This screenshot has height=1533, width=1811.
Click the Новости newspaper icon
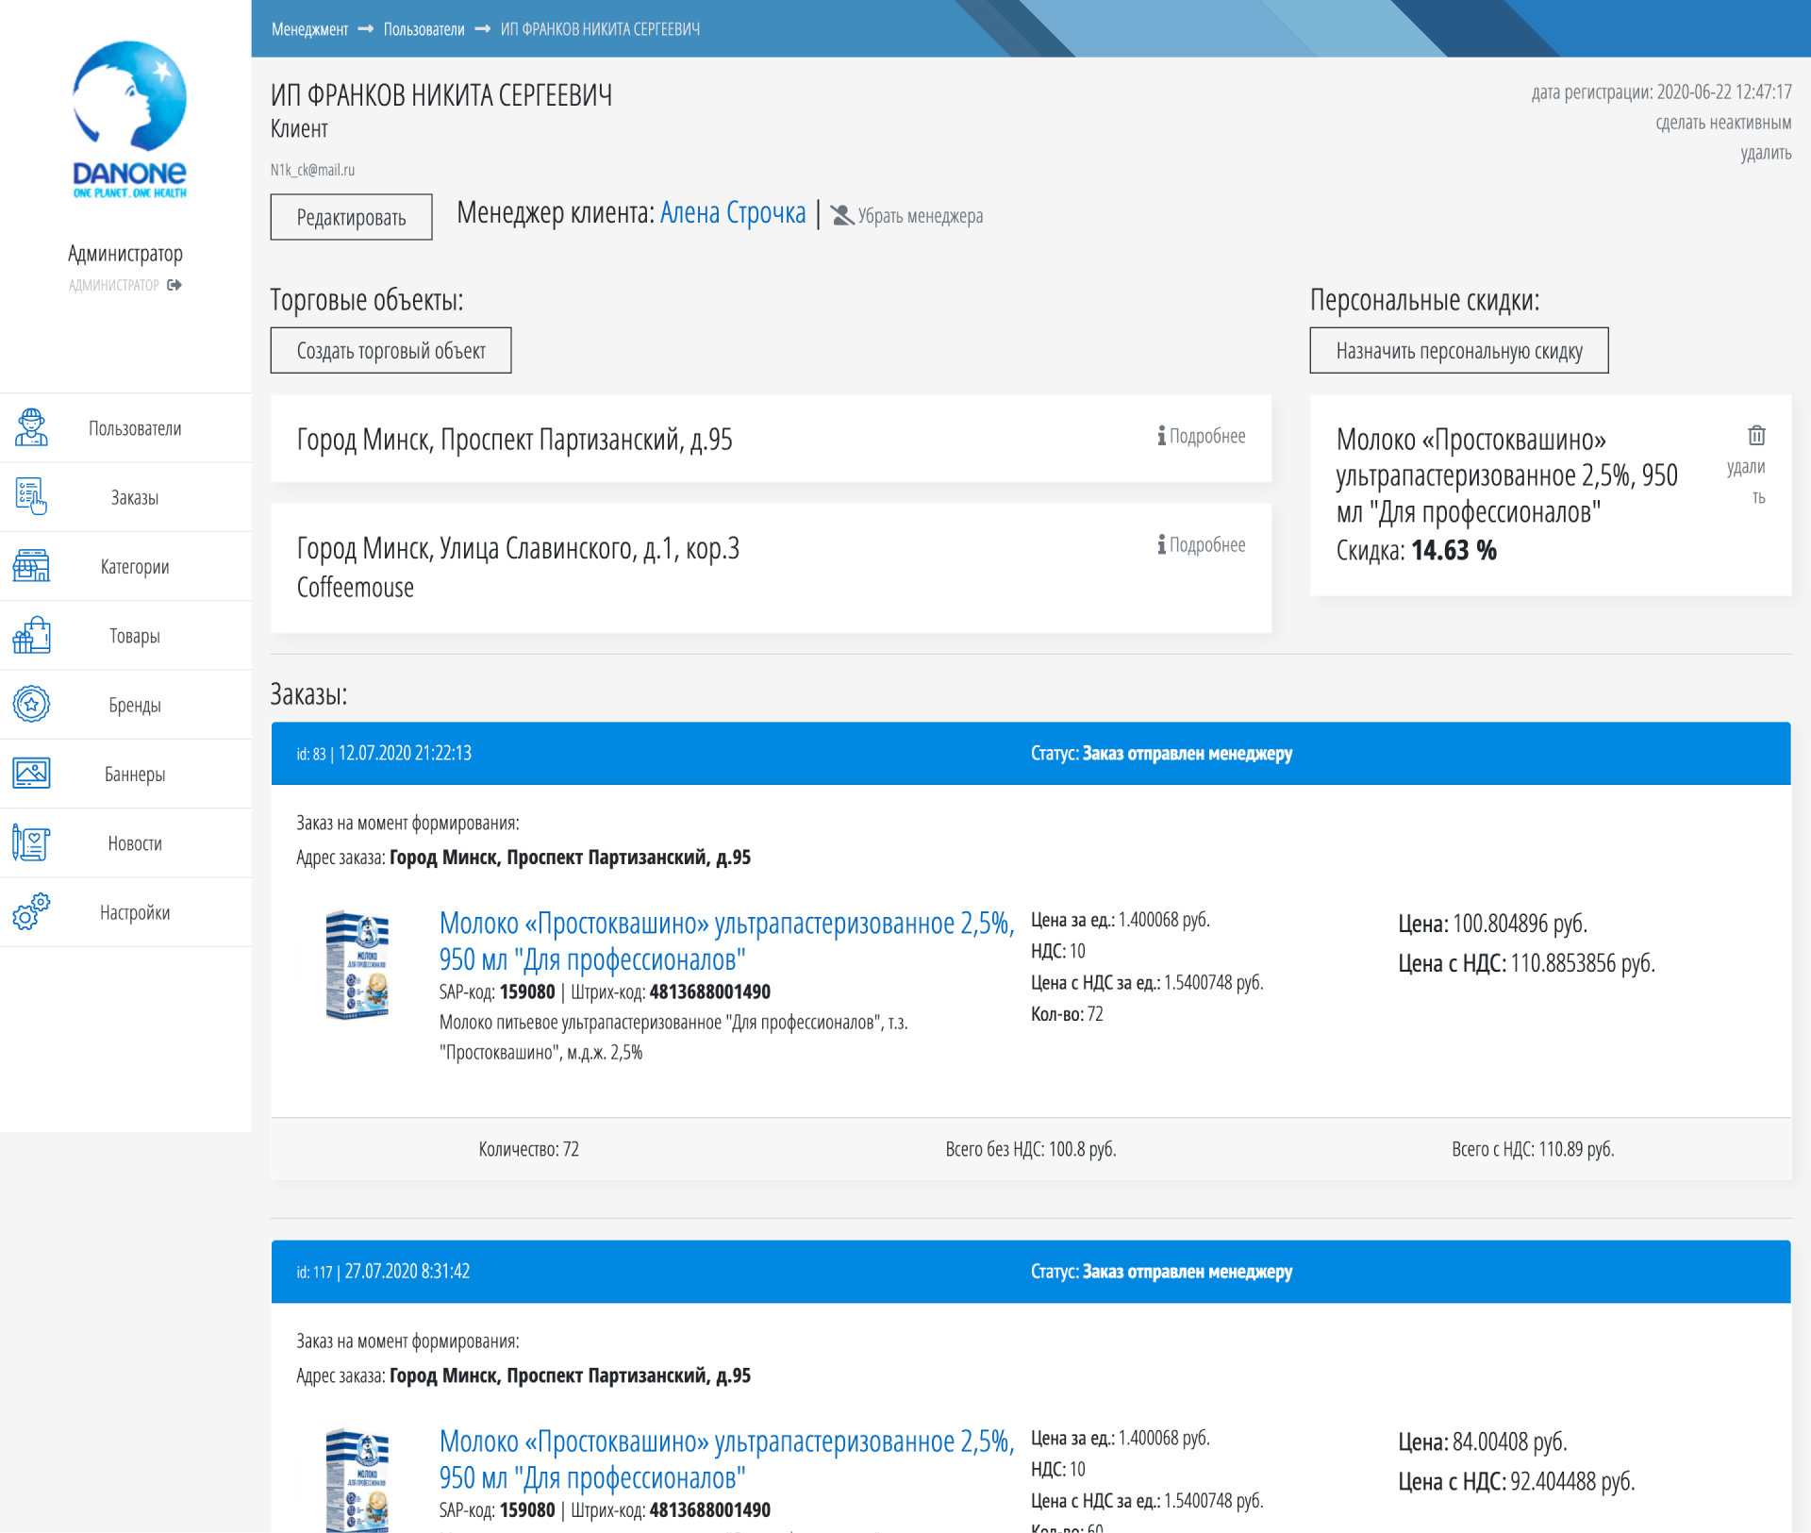(31, 842)
